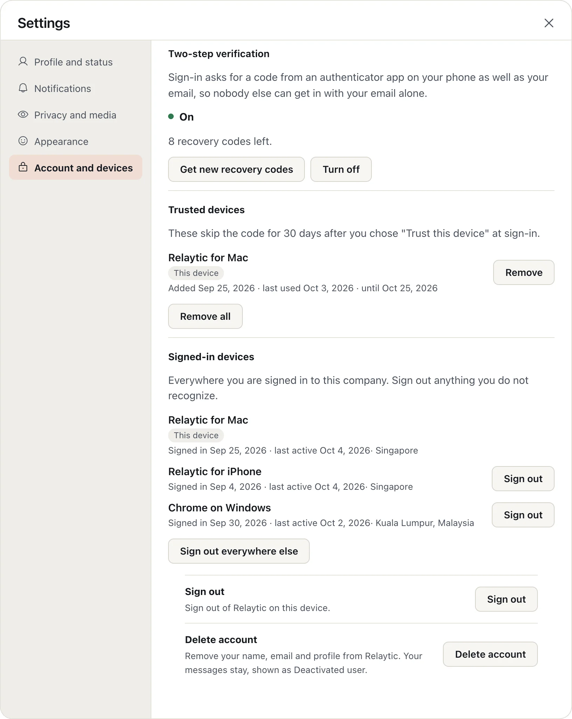Click the Two-step verification heading
572x719 pixels.
(x=219, y=54)
